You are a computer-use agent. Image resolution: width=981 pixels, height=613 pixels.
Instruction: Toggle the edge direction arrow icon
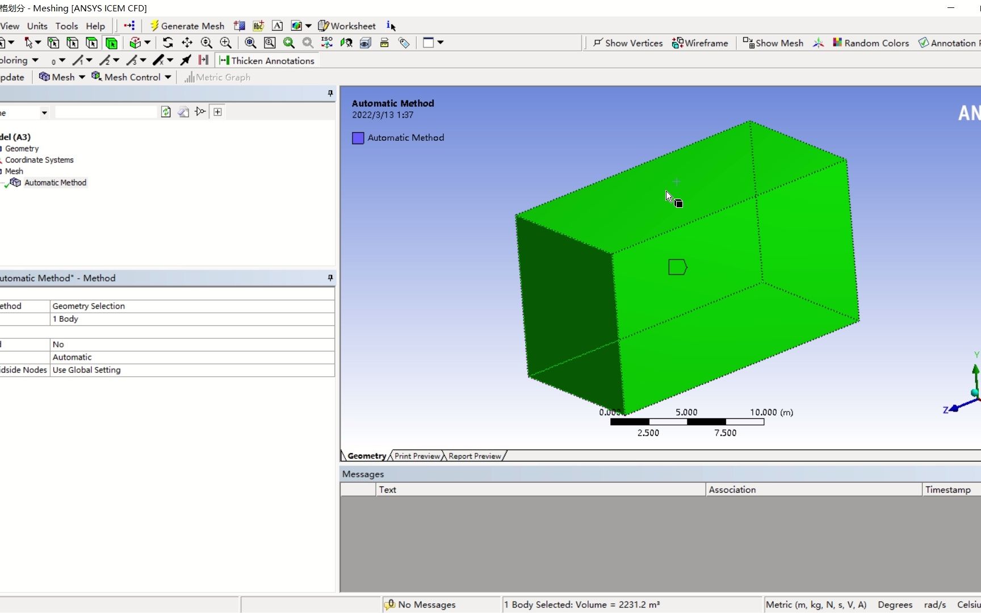pyautogui.click(x=185, y=60)
